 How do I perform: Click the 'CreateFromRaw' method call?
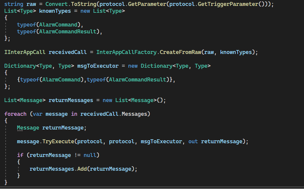point(180,52)
